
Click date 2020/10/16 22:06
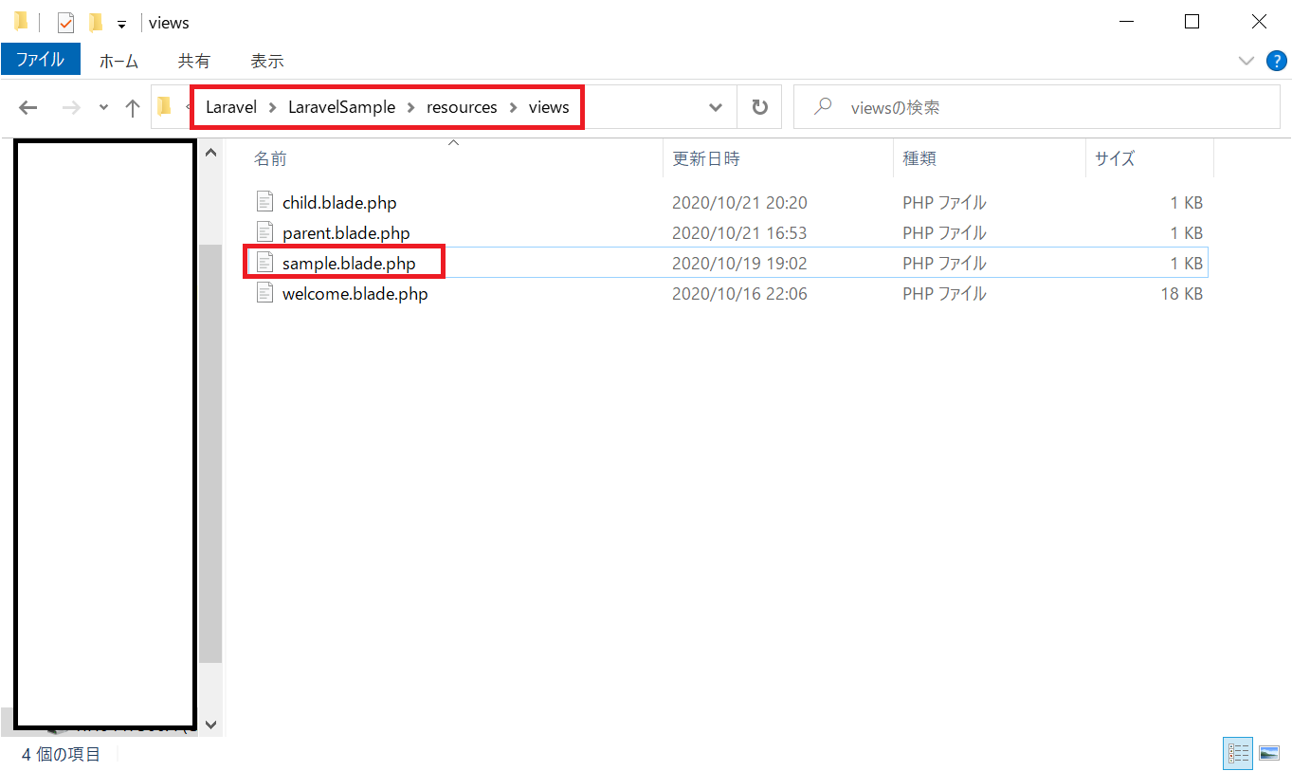point(739,294)
